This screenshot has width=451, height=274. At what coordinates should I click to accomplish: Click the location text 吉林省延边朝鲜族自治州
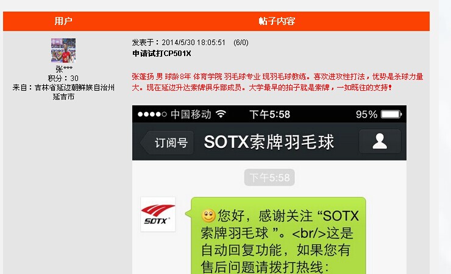[x=74, y=87]
